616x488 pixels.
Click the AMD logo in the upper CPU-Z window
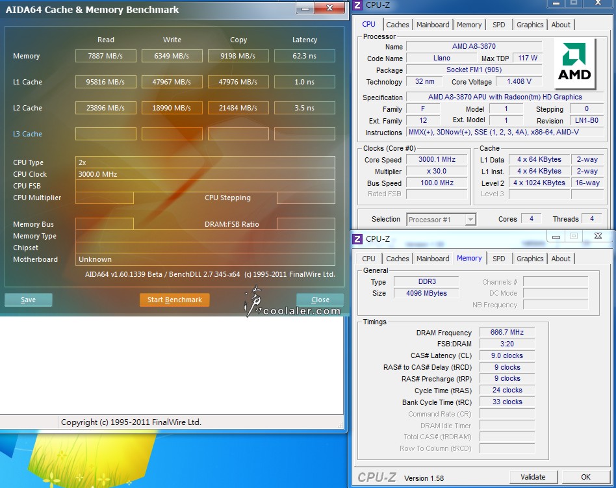(x=574, y=63)
